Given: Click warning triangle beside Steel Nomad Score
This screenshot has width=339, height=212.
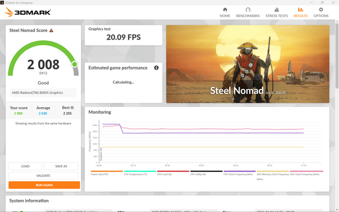Looking at the screenshot, I should click(51, 31).
